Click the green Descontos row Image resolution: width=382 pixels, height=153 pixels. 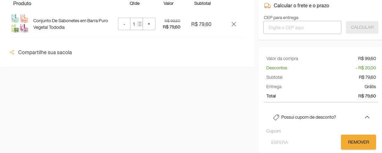[321, 68]
